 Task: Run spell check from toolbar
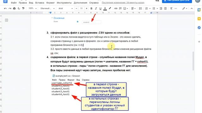(19, 8)
